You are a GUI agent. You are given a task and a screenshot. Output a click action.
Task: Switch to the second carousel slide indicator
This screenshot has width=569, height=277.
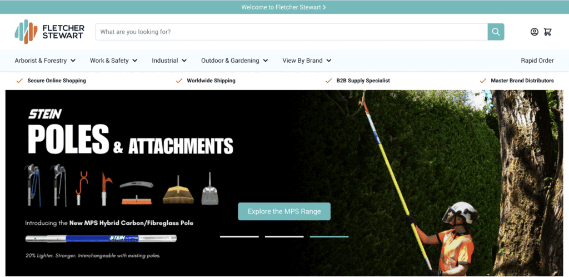(x=284, y=236)
